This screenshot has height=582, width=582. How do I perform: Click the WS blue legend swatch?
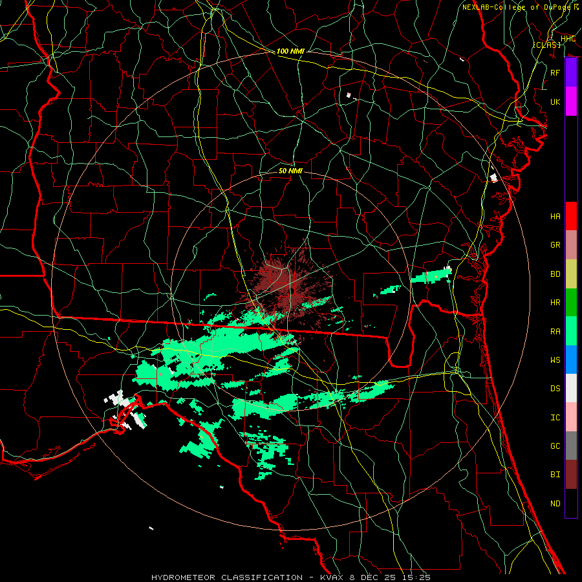point(571,360)
